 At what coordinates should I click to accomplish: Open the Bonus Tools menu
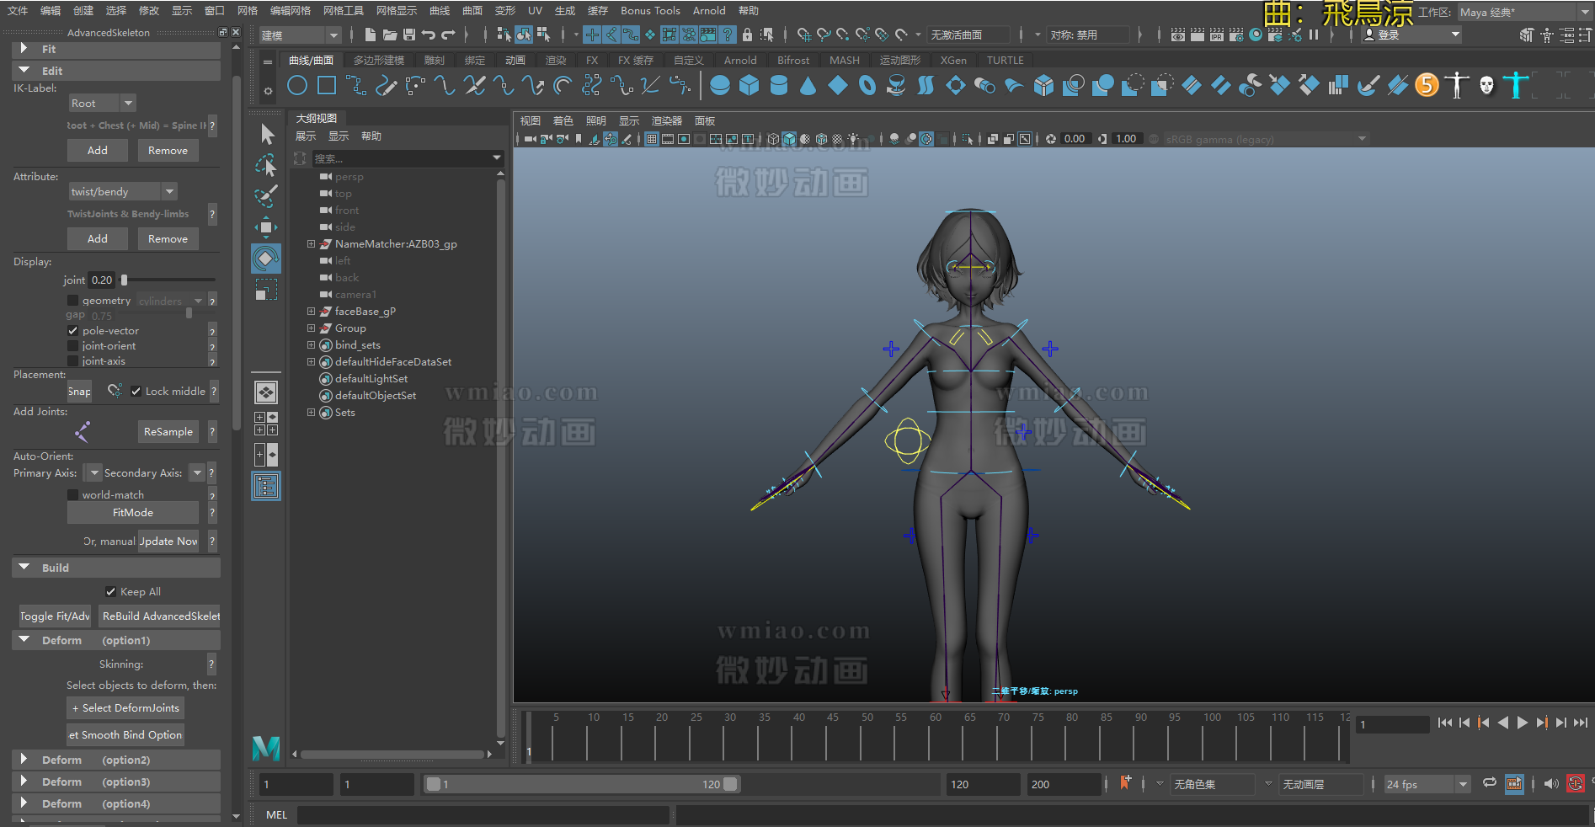click(649, 11)
